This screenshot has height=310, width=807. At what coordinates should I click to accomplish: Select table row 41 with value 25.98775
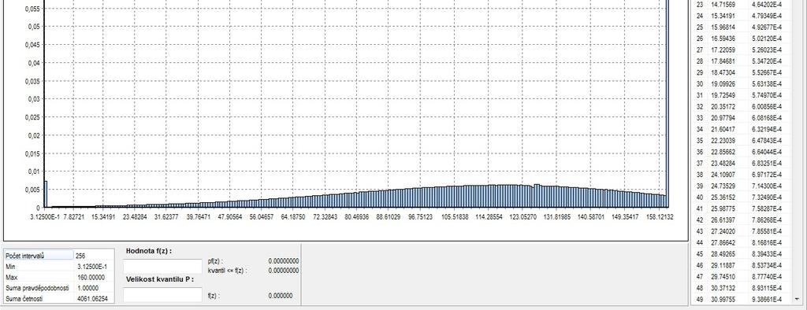[741, 209]
